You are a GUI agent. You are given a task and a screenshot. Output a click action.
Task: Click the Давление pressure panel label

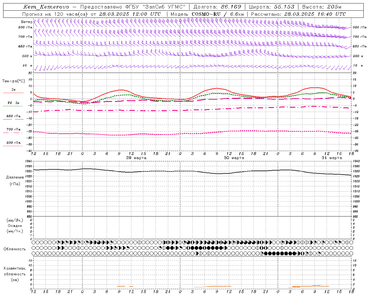tap(15, 177)
